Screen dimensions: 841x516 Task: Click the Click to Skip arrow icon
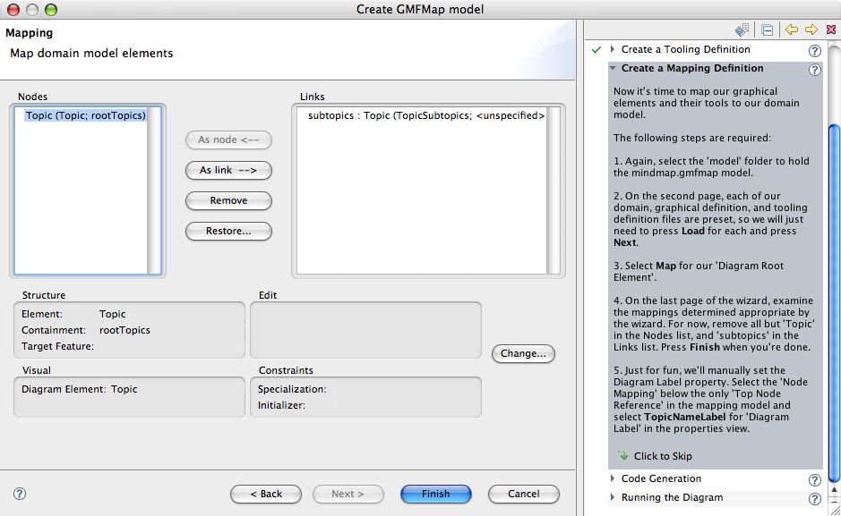pyautogui.click(x=622, y=455)
